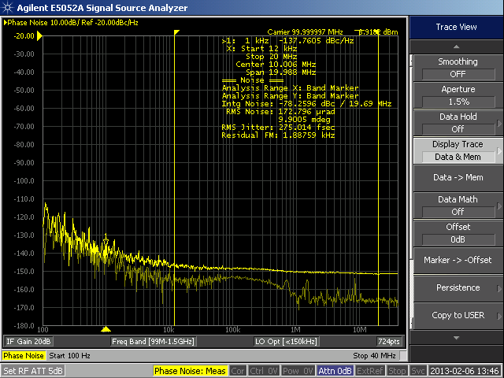Click the marker 1 triangle on the trace
The image size is (504, 378).
106,240
